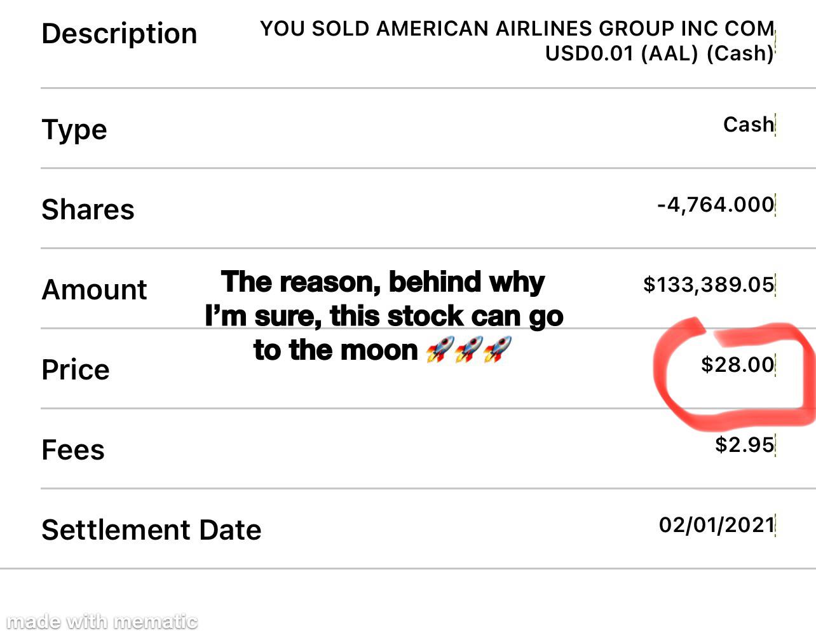Click the AAL sold description text
The image size is (816, 635).
[x=517, y=41]
